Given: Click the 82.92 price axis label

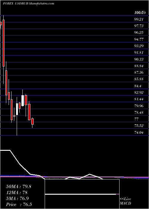Looking at the screenshot, I should (x=139, y=93).
